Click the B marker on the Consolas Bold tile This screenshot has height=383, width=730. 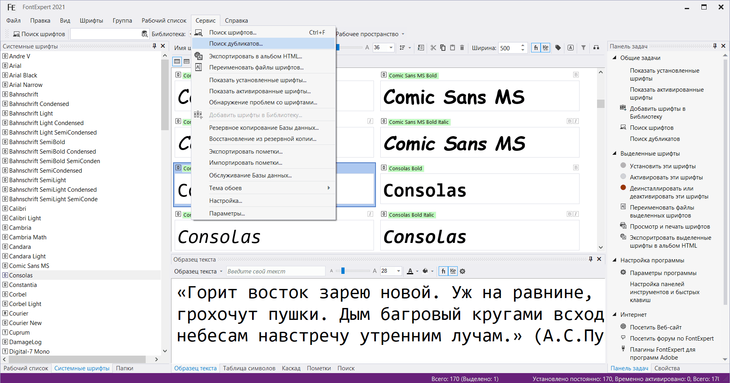[576, 167]
